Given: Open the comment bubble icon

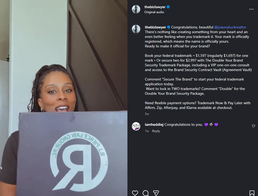Looking at the screenshot, I should point(146,193).
